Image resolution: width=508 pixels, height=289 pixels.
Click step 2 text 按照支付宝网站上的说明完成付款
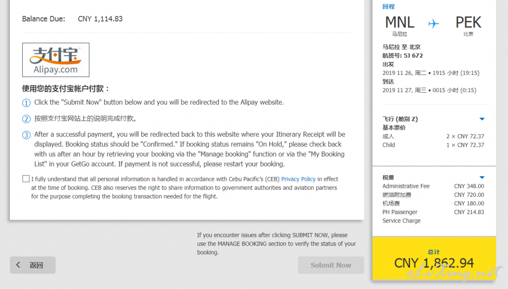click(85, 118)
